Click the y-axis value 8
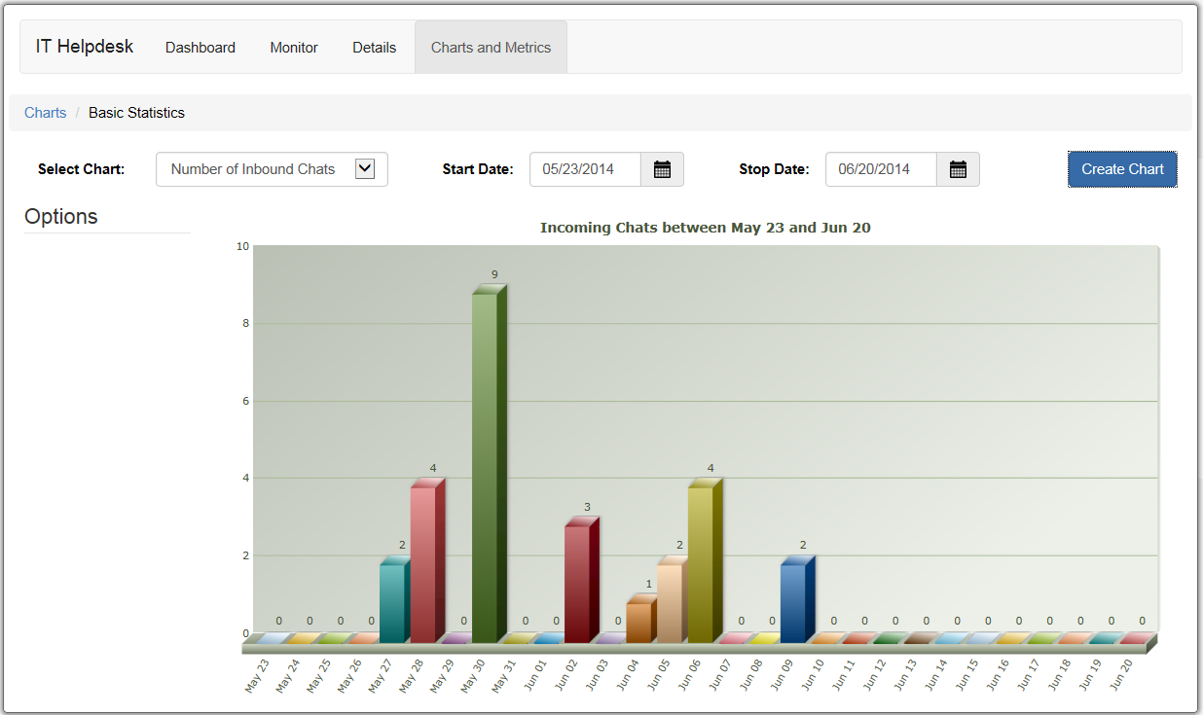 coord(245,323)
